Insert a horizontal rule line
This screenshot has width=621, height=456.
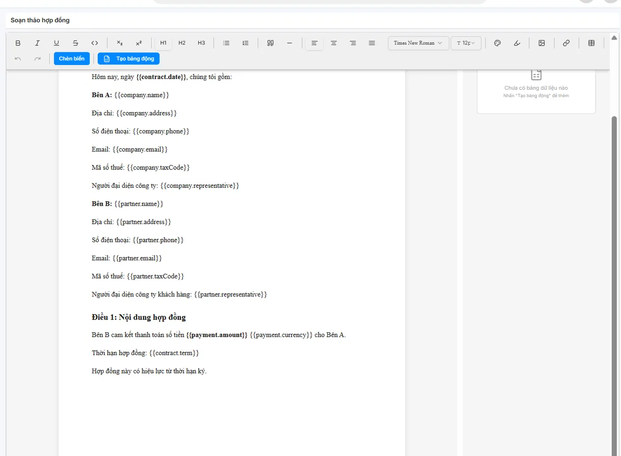(290, 43)
